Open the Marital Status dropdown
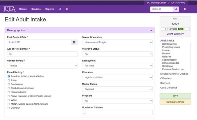197x120 pixels. (117, 89)
